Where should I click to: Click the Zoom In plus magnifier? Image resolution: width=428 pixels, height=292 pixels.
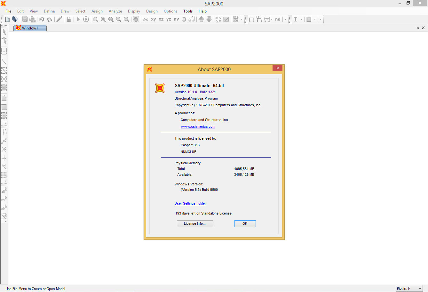pyautogui.click(x=118, y=19)
